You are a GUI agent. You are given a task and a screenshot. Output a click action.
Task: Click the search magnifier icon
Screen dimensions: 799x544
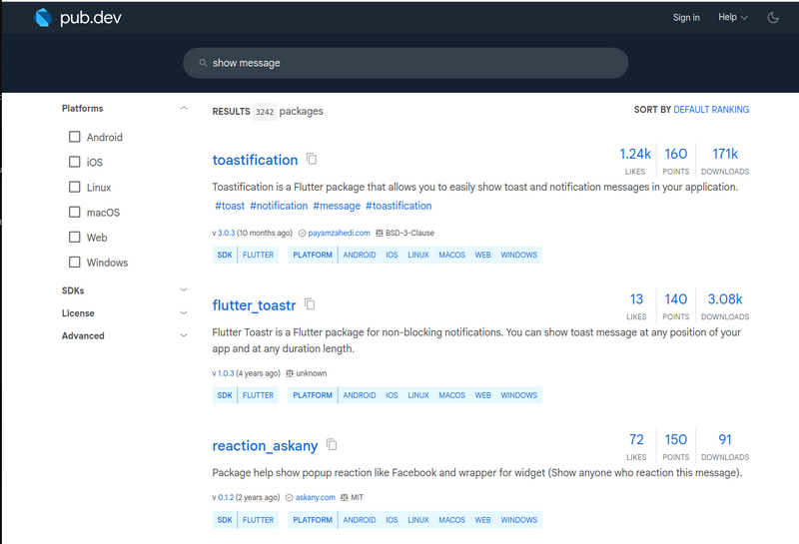[x=203, y=63]
